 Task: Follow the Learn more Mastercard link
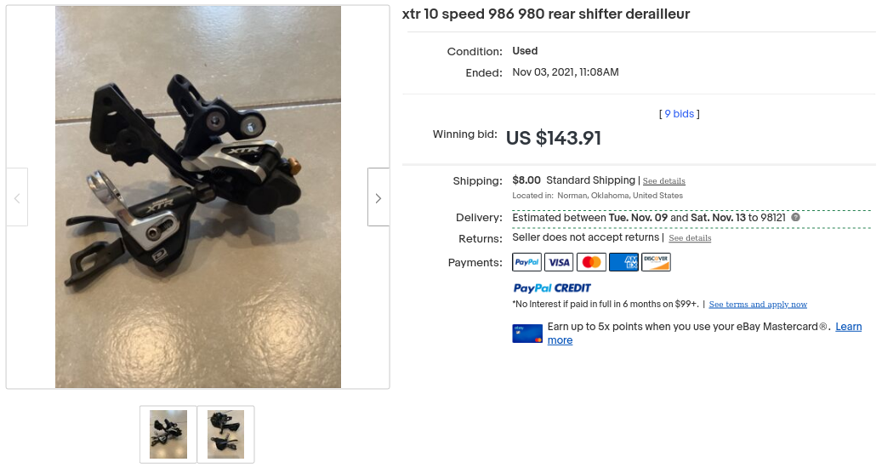705,334
